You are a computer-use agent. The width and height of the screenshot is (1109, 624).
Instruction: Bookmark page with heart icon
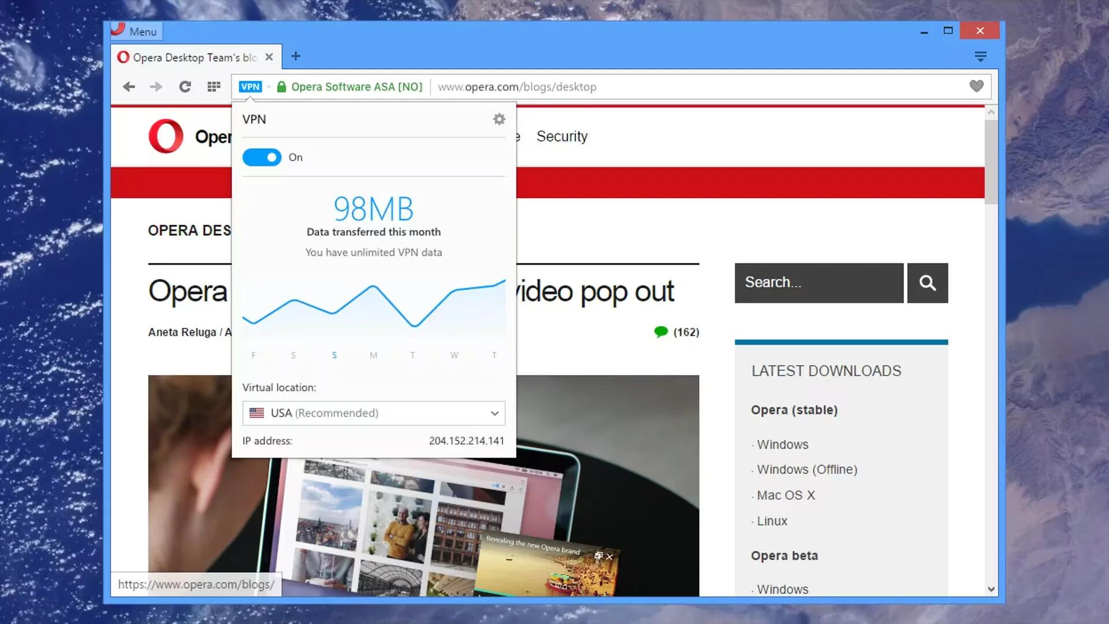[x=976, y=86]
